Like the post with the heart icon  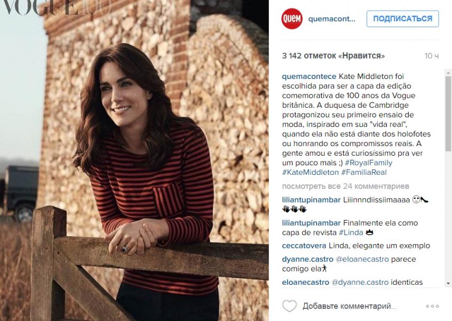coord(289,306)
